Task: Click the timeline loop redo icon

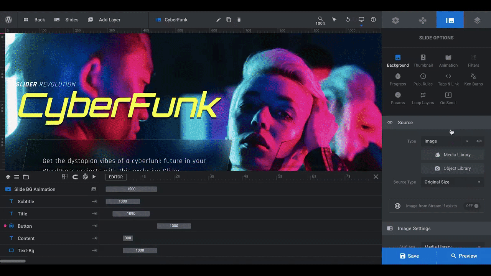Action: [x=75, y=177]
